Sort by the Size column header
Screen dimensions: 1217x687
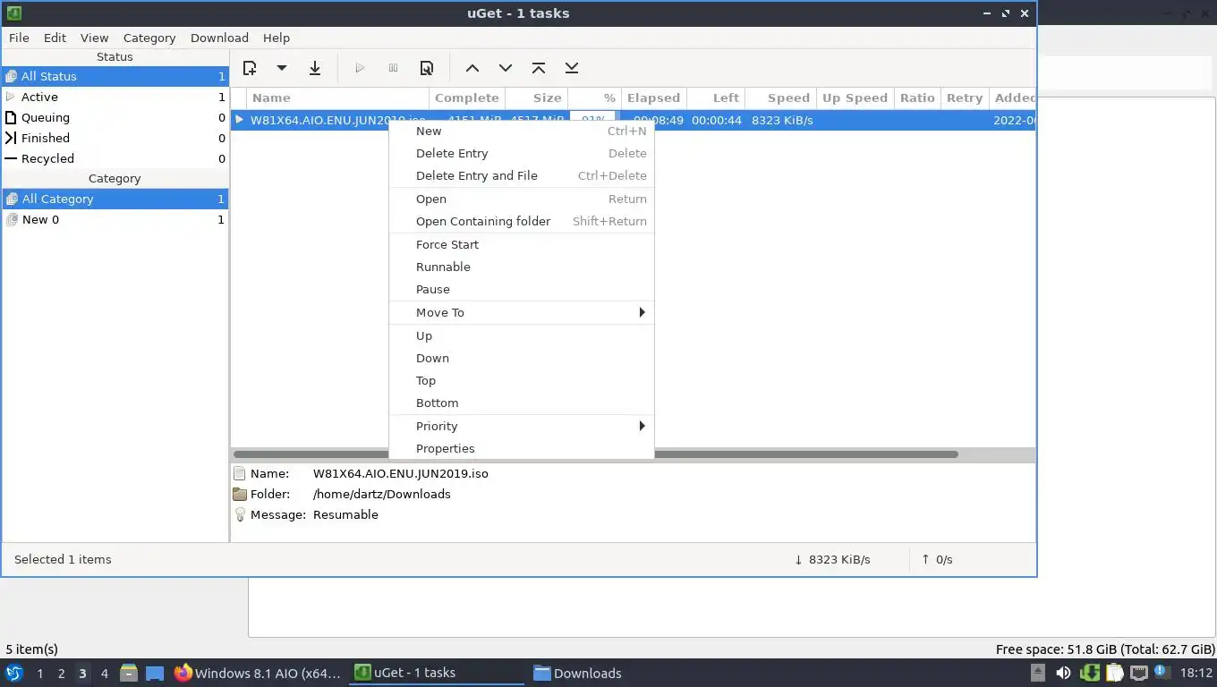click(537, 98)
